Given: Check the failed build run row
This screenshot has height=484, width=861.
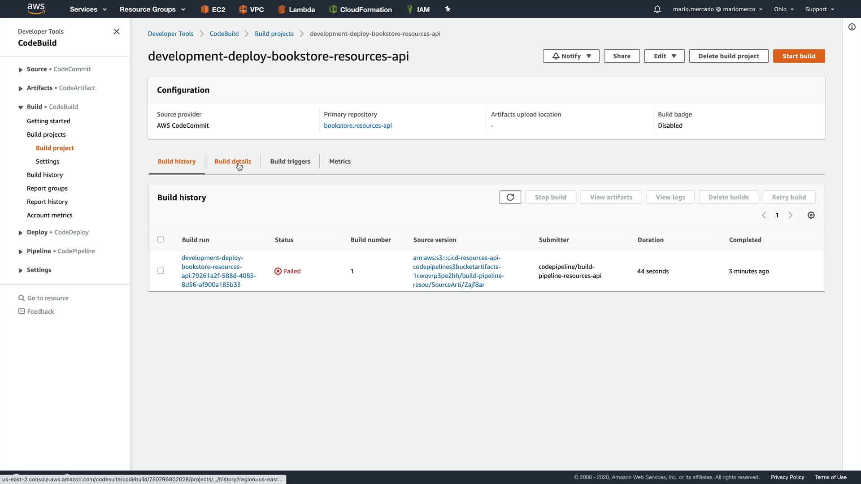Looking at the screenshot, I should pos(161,271).
